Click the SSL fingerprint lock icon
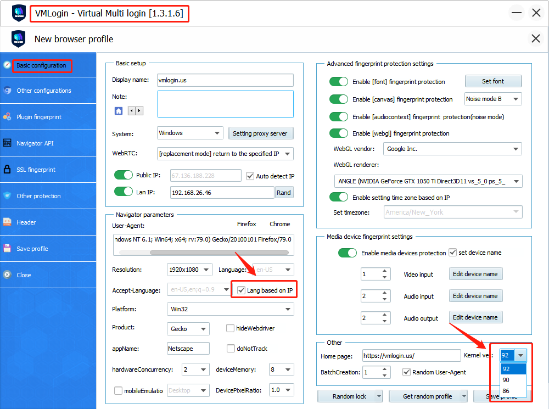The image size is (549, 409). pyautogui.click(x=7, y=170)
